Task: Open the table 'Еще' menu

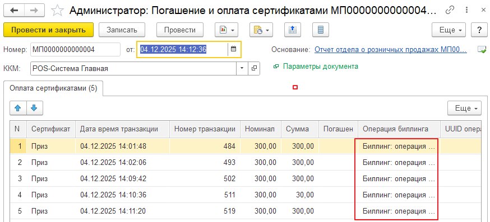Action: pyautogui.click(x=464, y=108)
